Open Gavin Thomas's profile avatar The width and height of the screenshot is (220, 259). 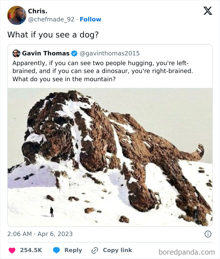coord(16,53)
